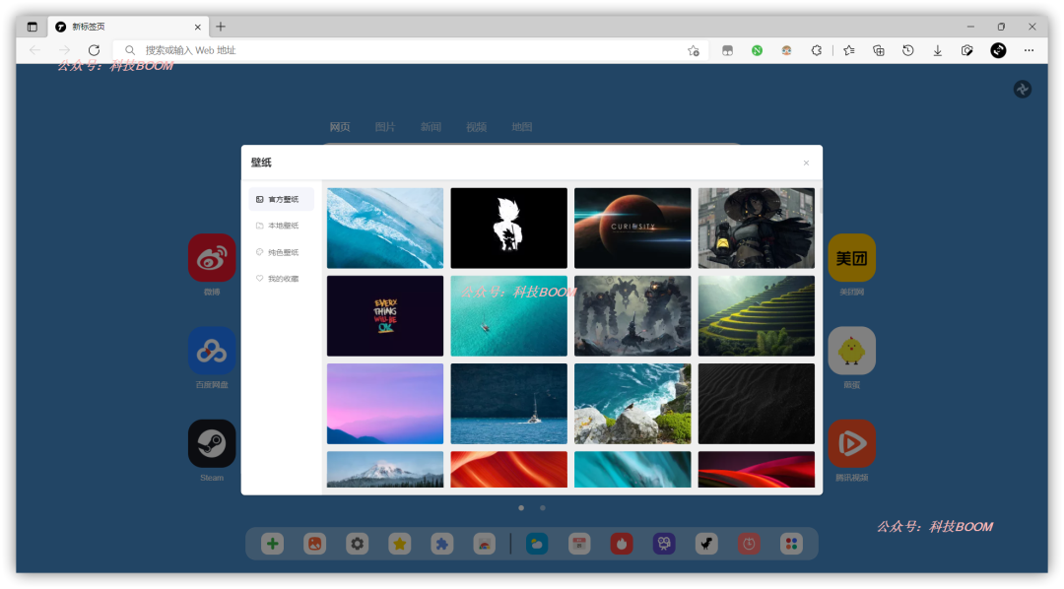The height and width of the screenshot is (589, 1064).
Task: Open the gear settings icon in dock
Action: (x=357, y=544)
